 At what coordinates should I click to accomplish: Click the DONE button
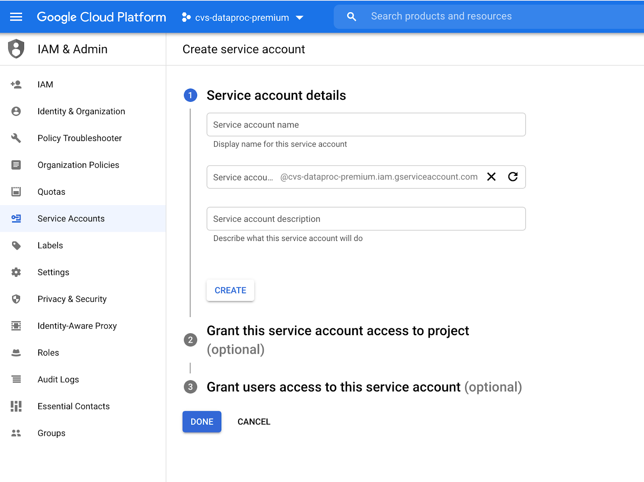pyautogui.click(x=202, y=422)
